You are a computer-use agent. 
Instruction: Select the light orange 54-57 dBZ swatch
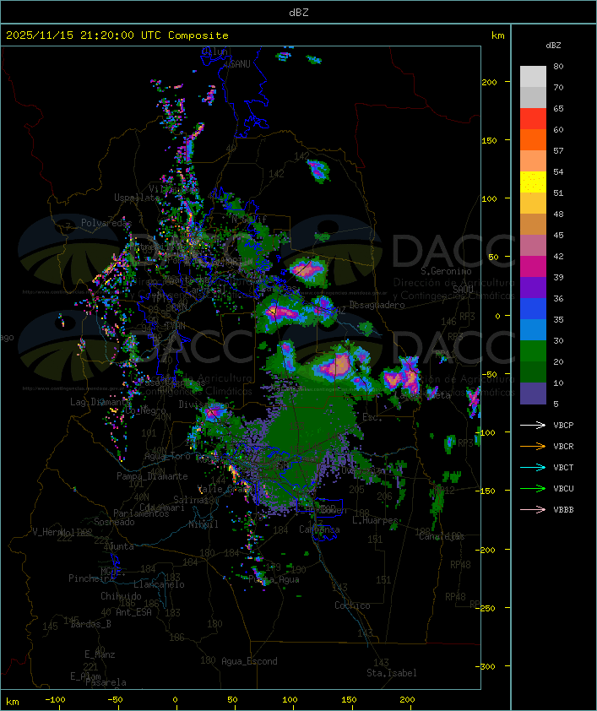coord(533,161)
